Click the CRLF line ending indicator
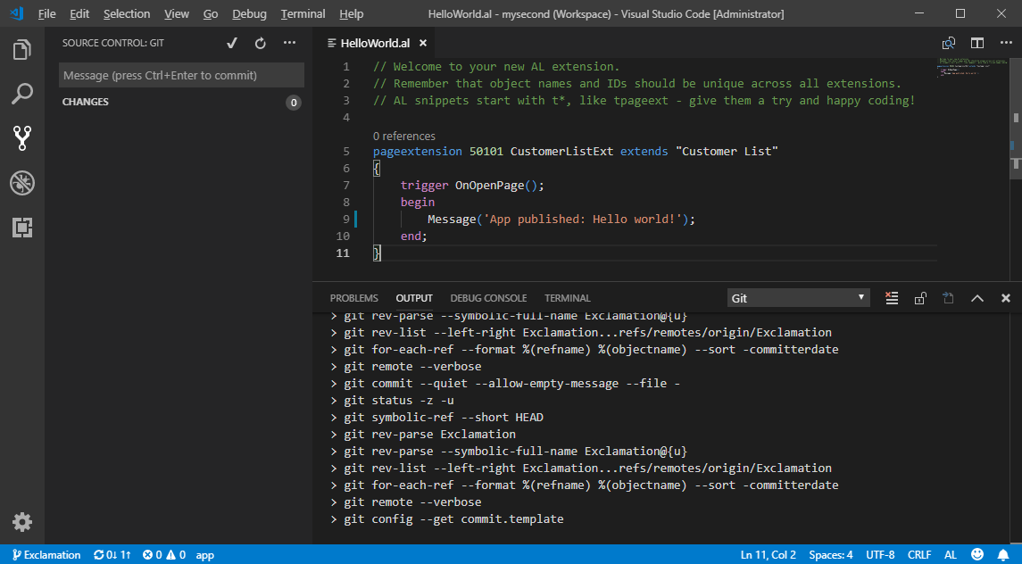 [x=919, y=555]
